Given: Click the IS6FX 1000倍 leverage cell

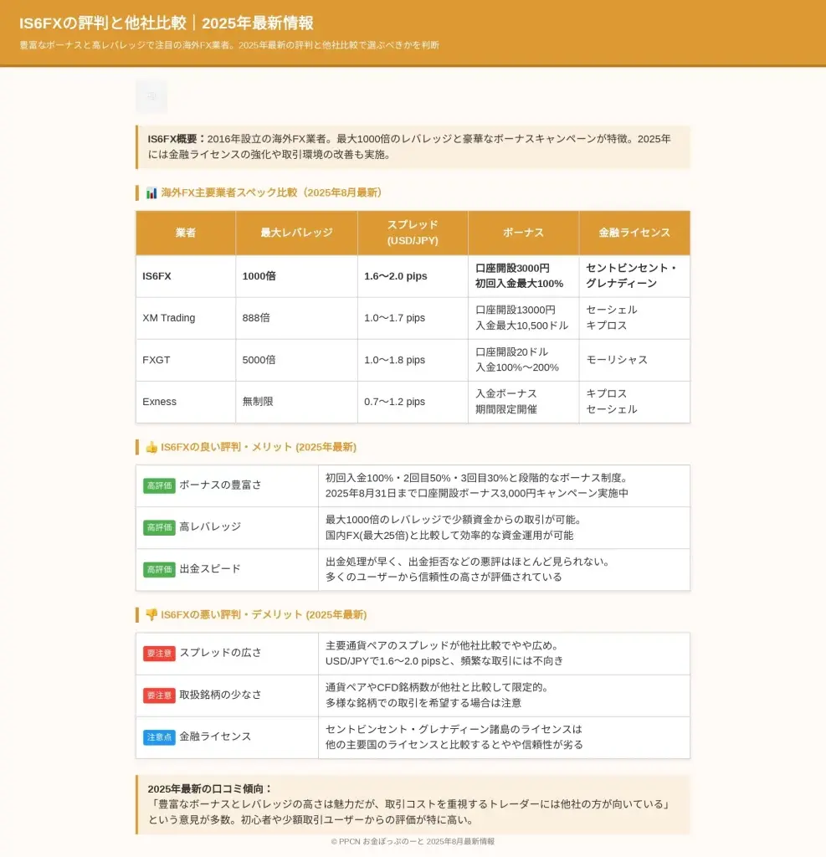Looking at the screenshot, I should [x=259, y=276].
